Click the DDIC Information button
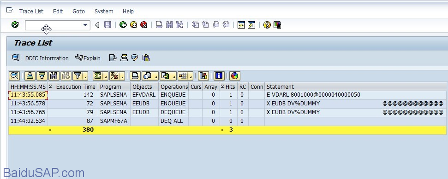Viewport: 448px width, 179px height. 47,58
